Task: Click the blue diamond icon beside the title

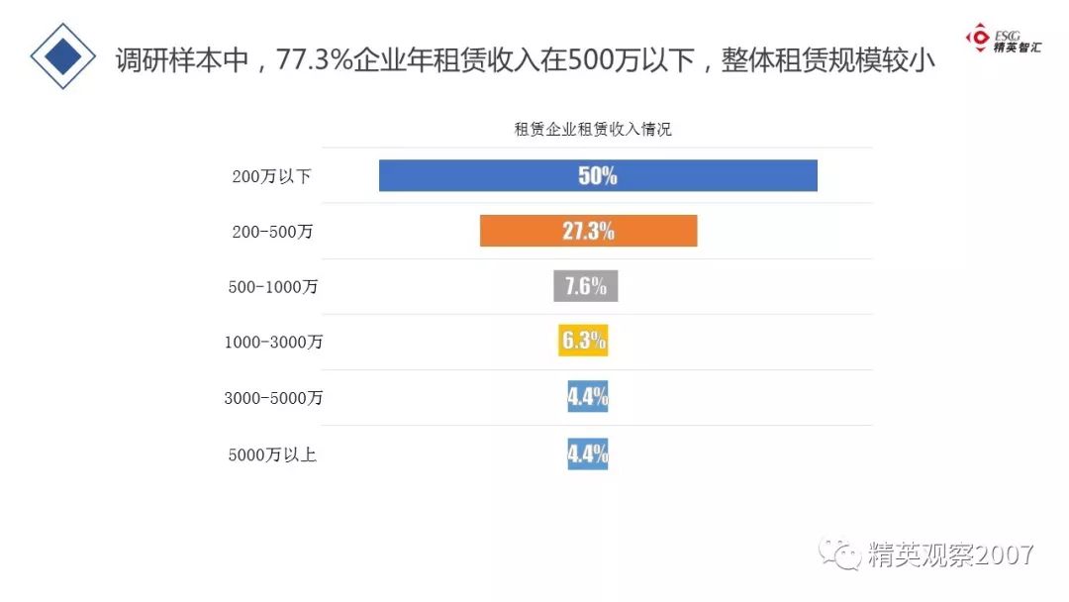Action: click(x=62, y=56)
